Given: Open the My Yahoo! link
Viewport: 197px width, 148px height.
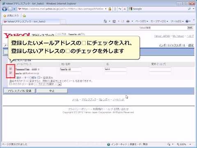Looking at the screenshot, I should click(178, 36).
